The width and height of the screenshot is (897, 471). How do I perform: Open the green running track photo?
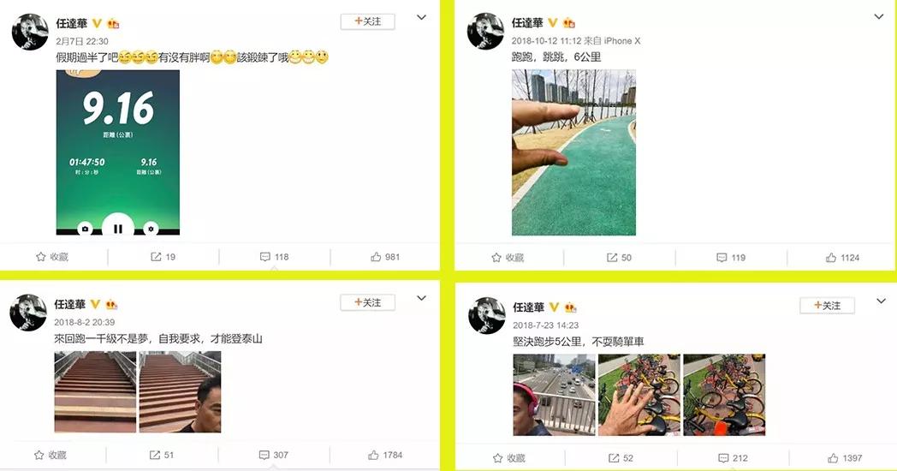(573, 152)
